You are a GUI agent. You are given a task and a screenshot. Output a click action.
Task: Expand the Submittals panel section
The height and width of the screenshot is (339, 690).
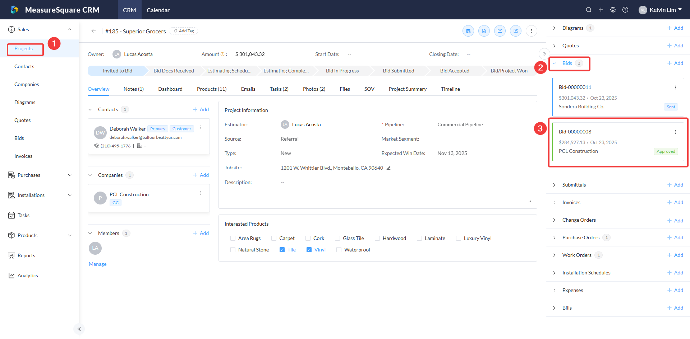[555, 185]
